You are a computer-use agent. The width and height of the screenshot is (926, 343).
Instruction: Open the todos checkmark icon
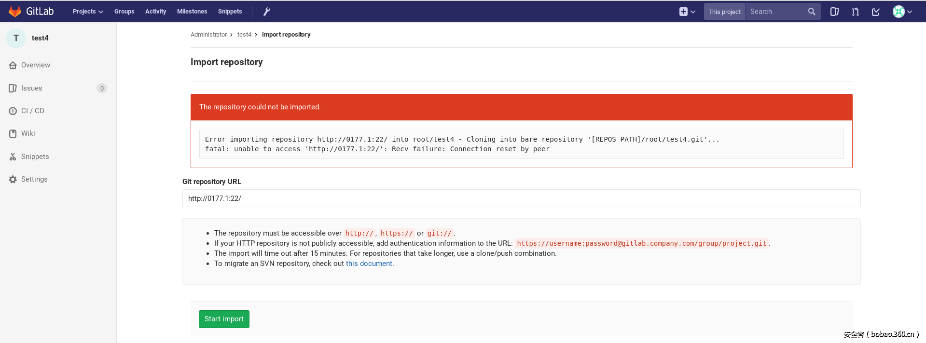(x=876, y=12)
